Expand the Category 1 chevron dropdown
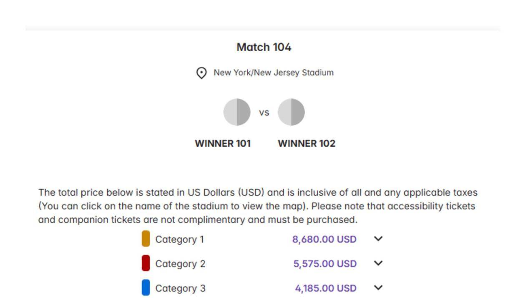Image resolution: width=518 pixels, height=298 pixels. [378, 239]
